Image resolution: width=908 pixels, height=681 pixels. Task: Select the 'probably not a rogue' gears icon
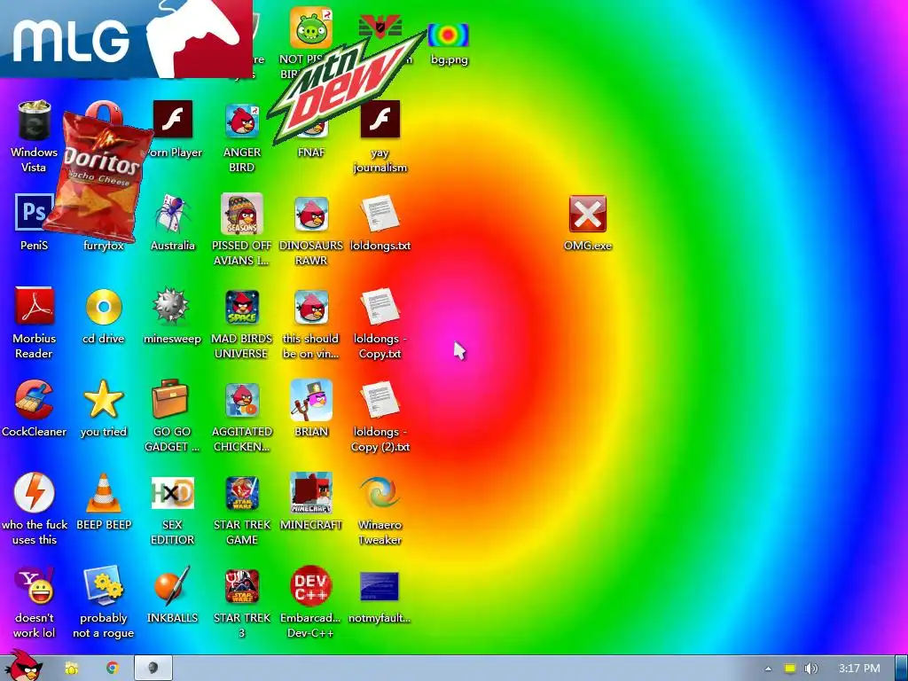(x=104, y=585)
